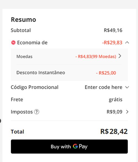Click the Impostos amount R$9,09
Screen dimensions: 138x162
(x=115, y=112)
